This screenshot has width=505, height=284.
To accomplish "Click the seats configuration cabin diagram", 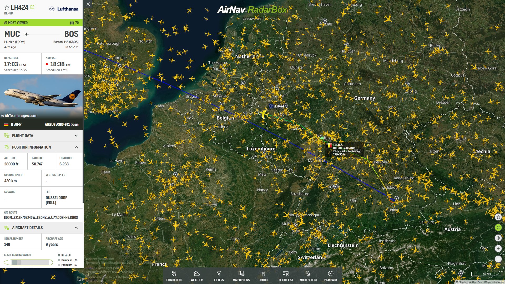I will click(x=28, y=262).
